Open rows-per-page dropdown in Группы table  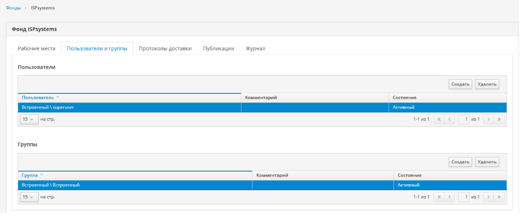[29, 197]
